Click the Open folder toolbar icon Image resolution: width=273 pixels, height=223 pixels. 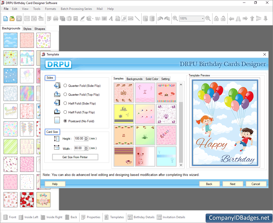(x=12, y=18)
